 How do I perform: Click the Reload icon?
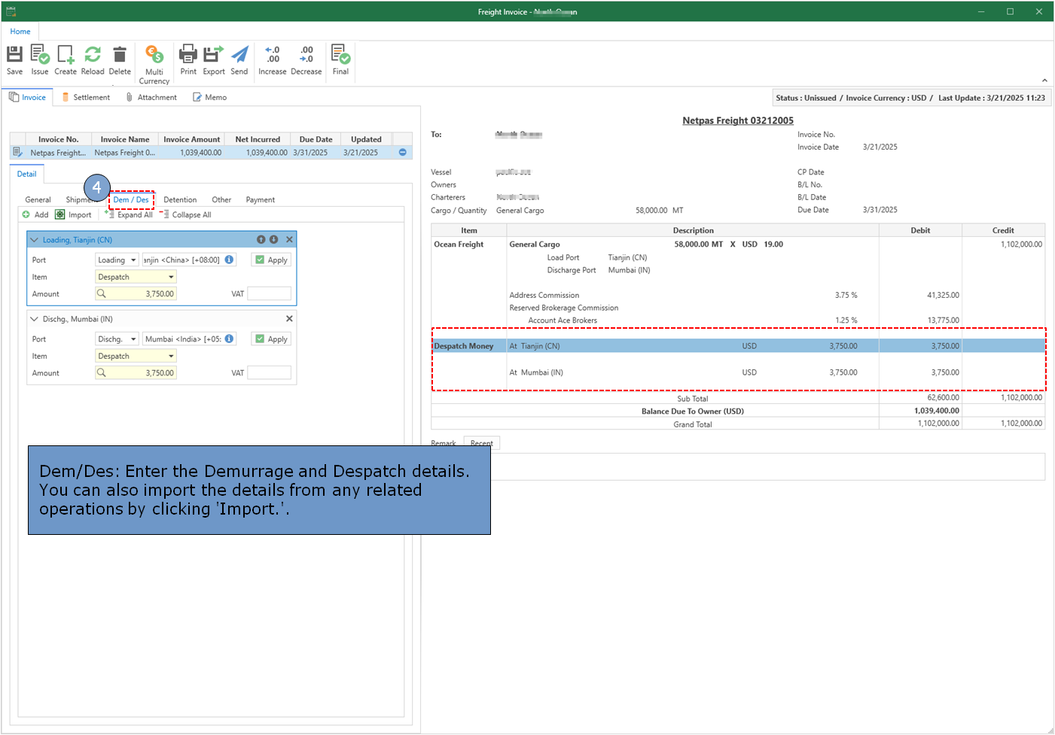point(93,59)
